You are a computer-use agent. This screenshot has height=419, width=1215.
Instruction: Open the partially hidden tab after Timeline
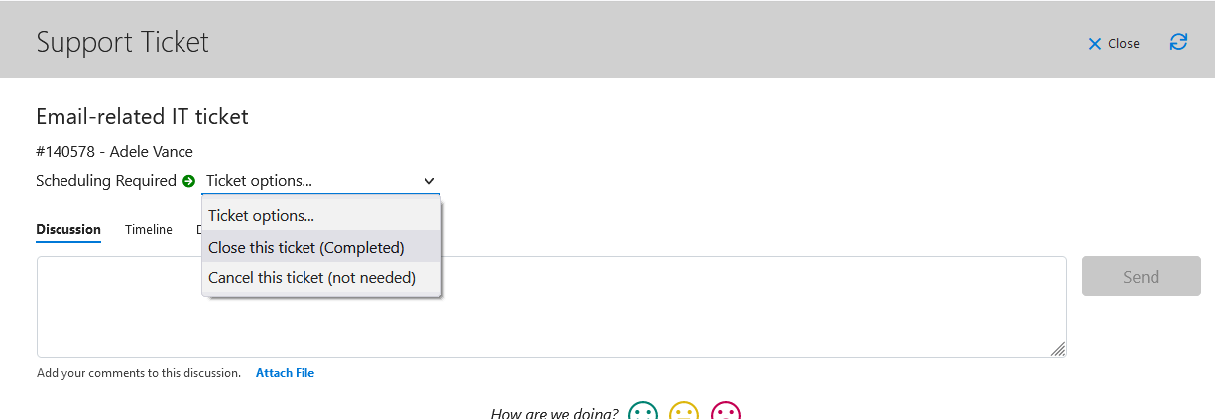point(198,229)
